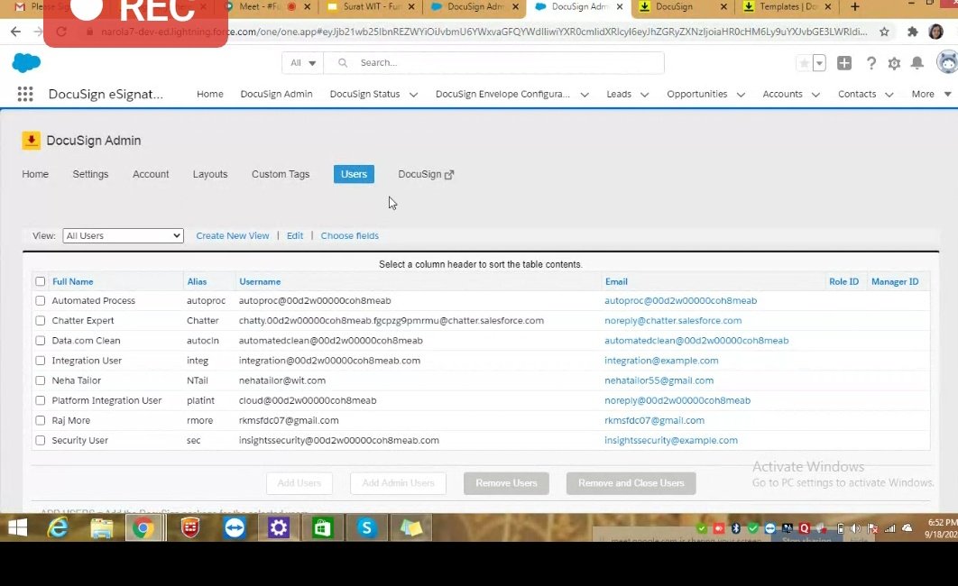Viewport: 958px width, 586px height.
Task: Sort by the Full Name column header
Action: 73,281
